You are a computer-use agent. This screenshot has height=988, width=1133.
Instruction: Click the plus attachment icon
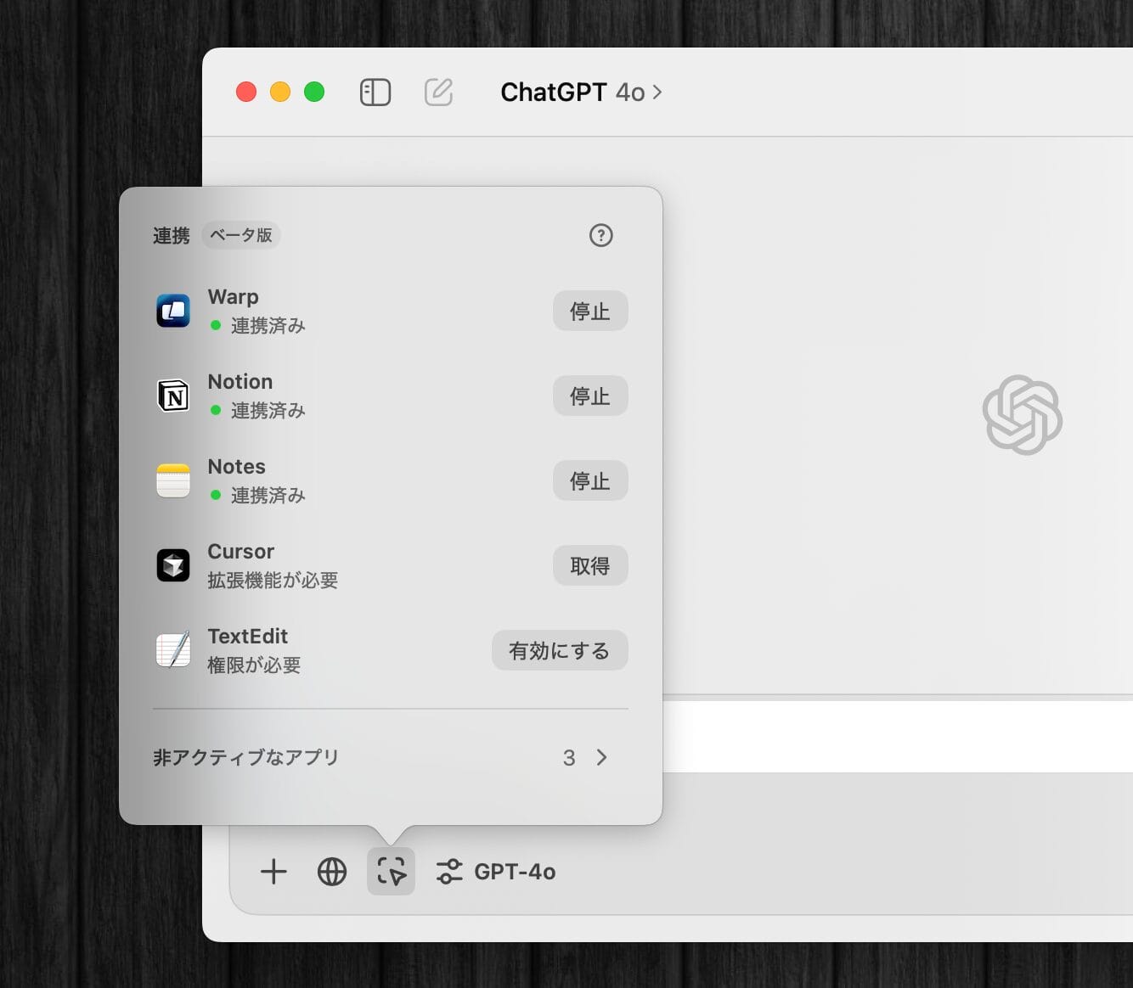tap(273, 872)
